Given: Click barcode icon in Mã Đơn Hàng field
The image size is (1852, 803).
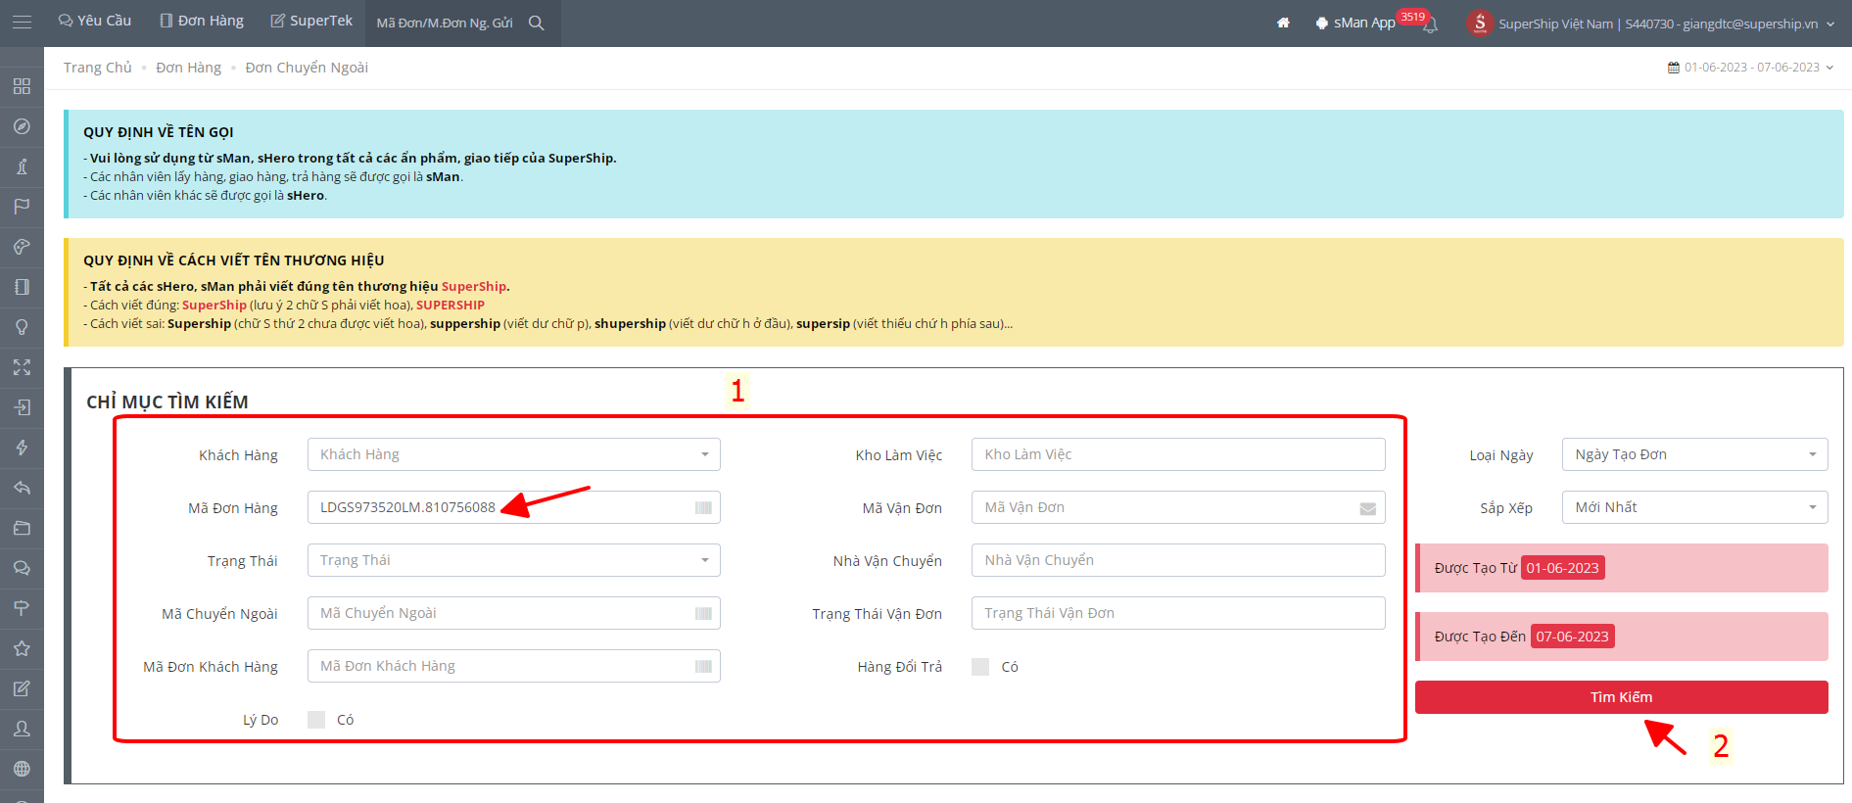Looking at the screenshot, I should [x=703, y=507].
